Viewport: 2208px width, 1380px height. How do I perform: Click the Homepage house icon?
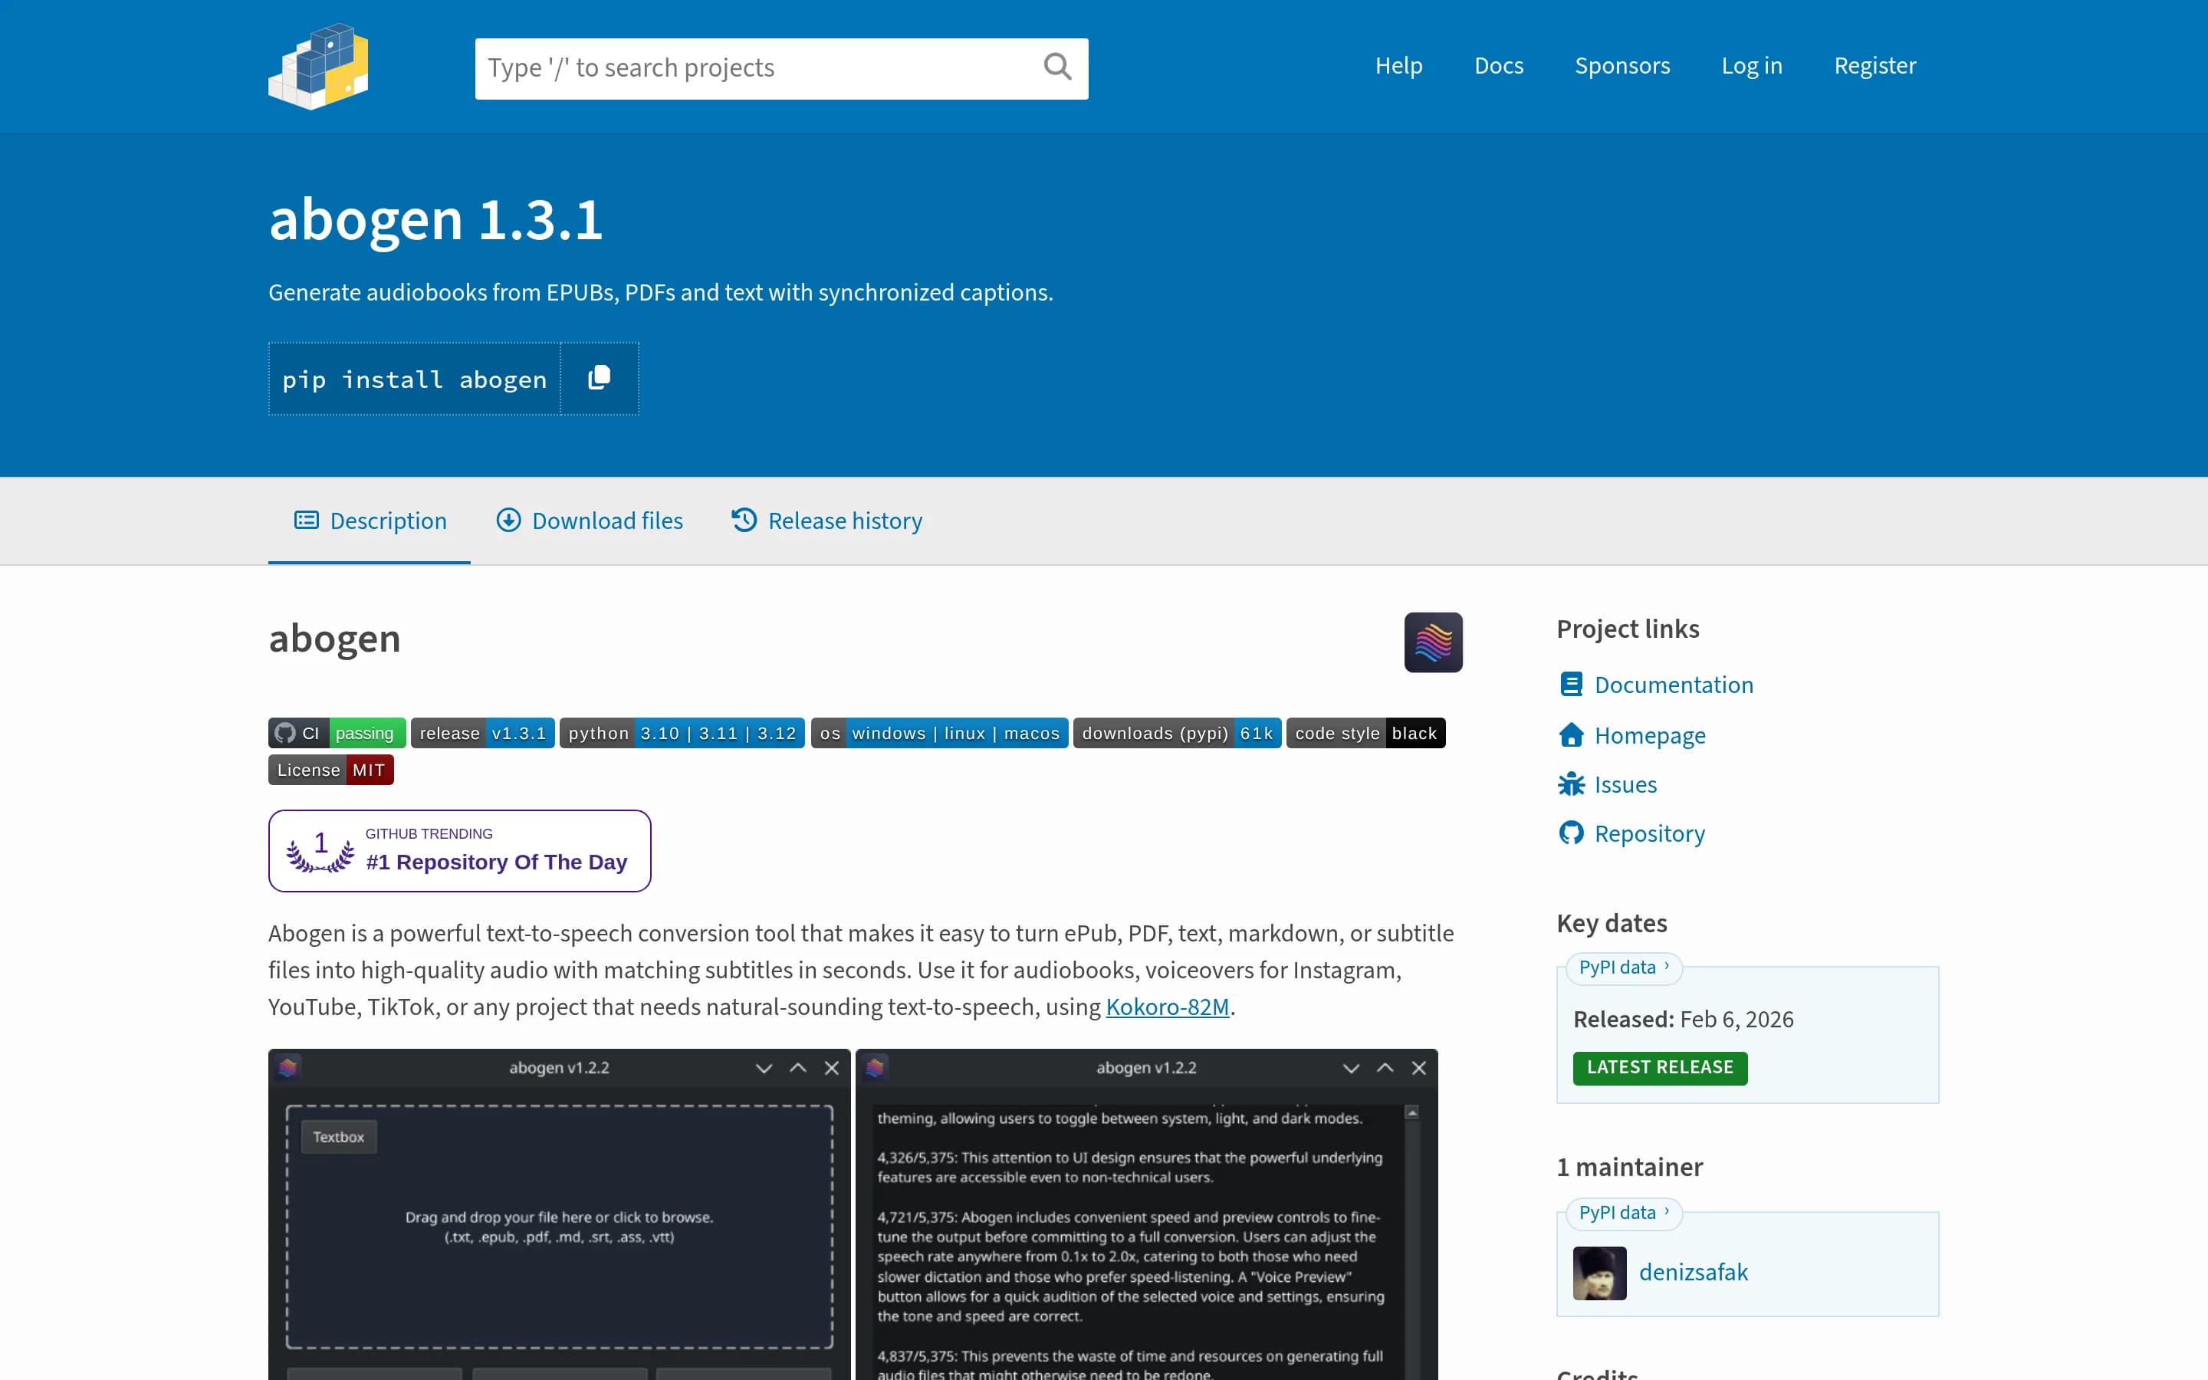(x=1571, y=734)
